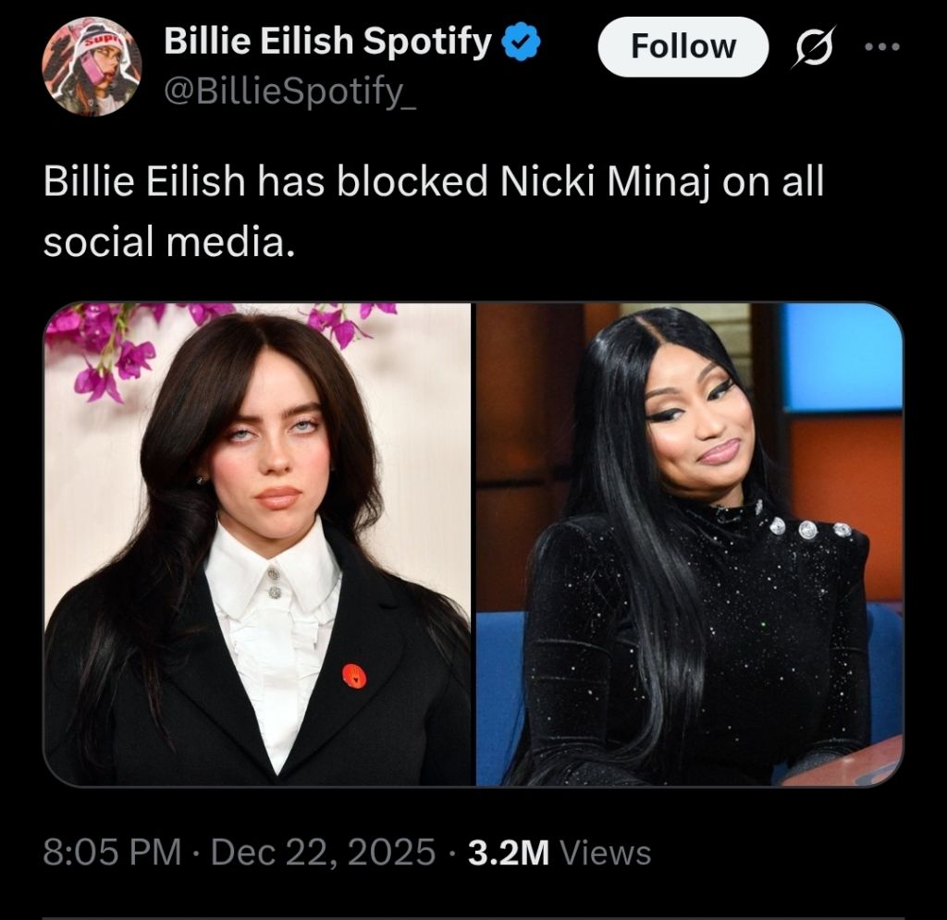
Task: Select the tweet text about blocking Nicki Minaj
Action: coord(433,211)
